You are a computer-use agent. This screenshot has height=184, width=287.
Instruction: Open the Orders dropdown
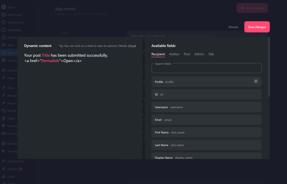click(x=68, y=33)
